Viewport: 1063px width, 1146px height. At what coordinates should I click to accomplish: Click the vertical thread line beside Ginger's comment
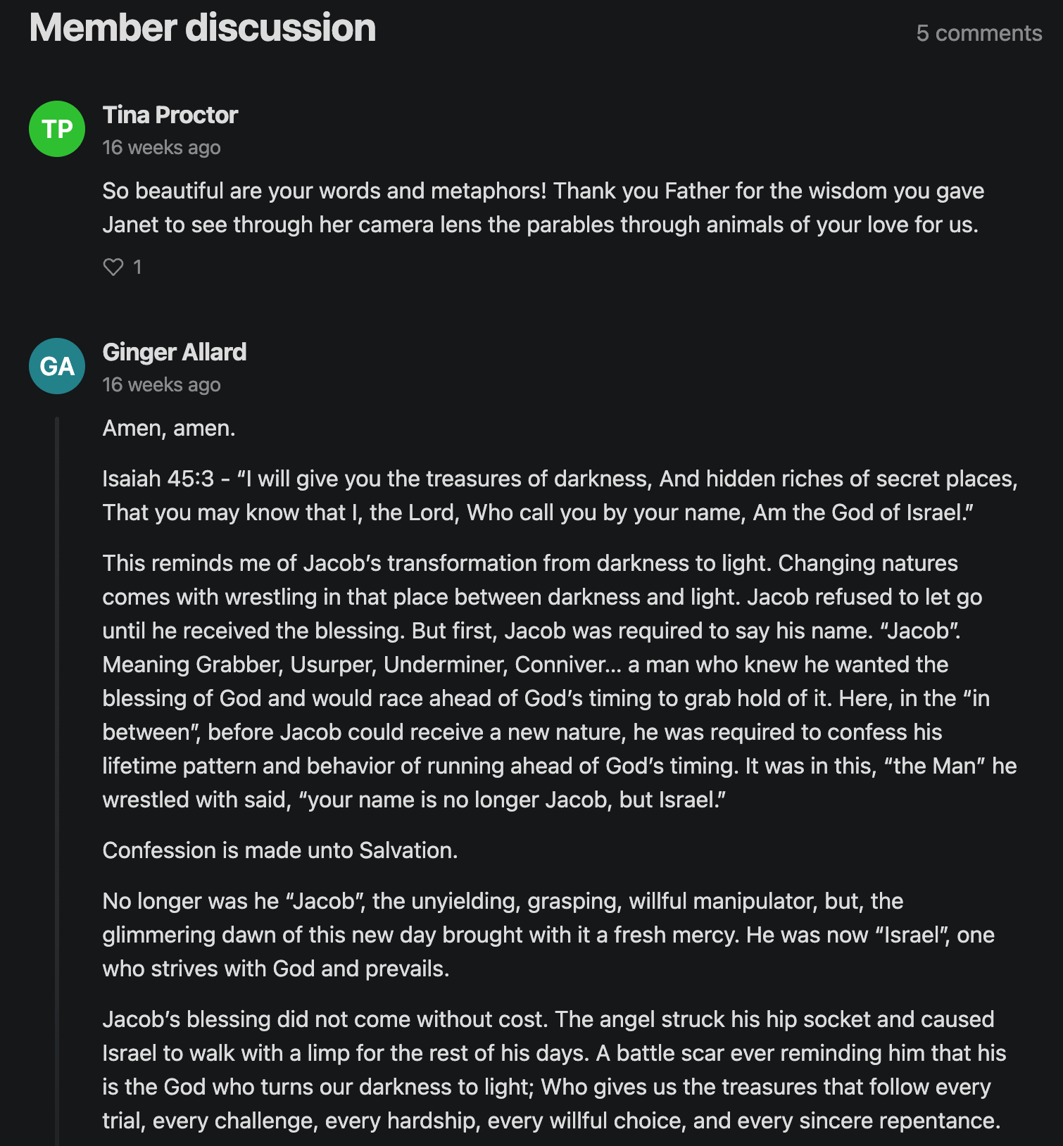57,781
